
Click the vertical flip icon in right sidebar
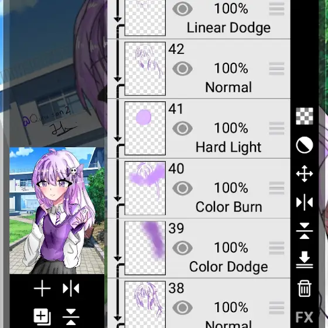(305, 231)
